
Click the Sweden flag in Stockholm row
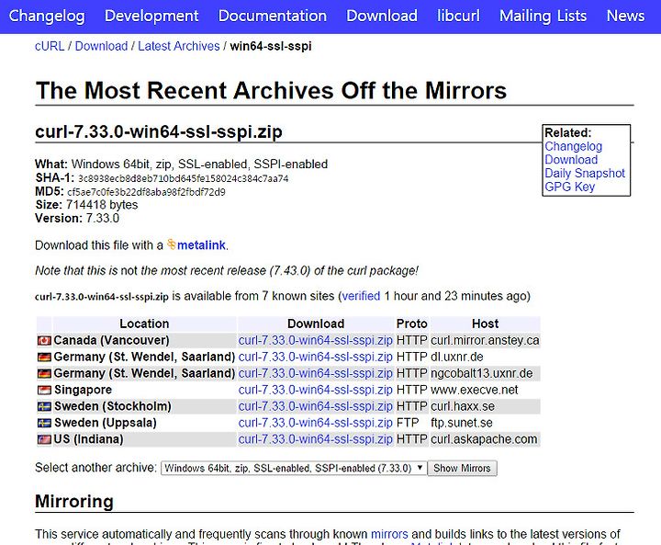44,406
